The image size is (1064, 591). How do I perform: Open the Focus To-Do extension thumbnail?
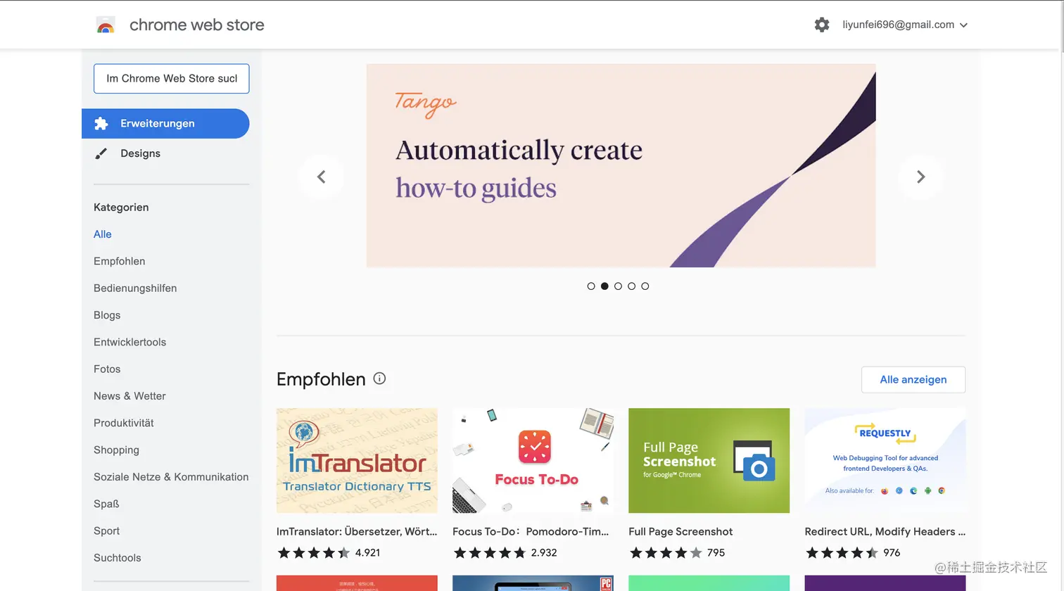[x=533, y=461]
